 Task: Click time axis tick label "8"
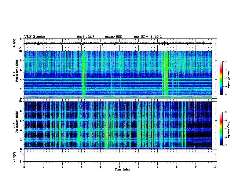tap(177, 167)
